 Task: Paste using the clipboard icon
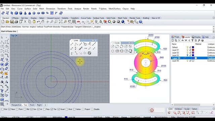(34, 22)
